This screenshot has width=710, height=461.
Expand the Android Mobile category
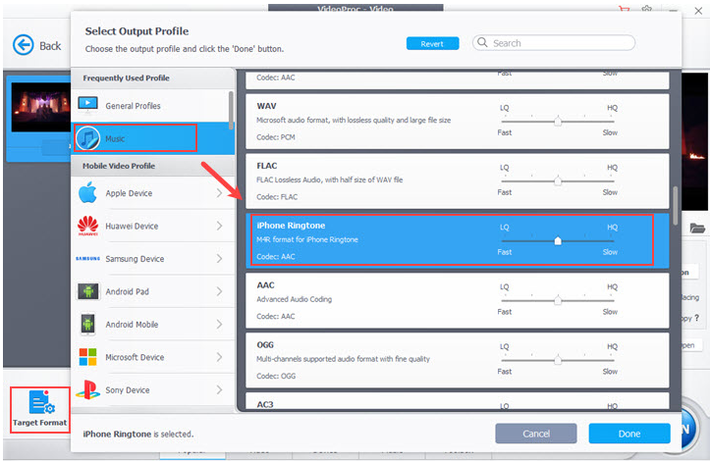pos(219,324)
